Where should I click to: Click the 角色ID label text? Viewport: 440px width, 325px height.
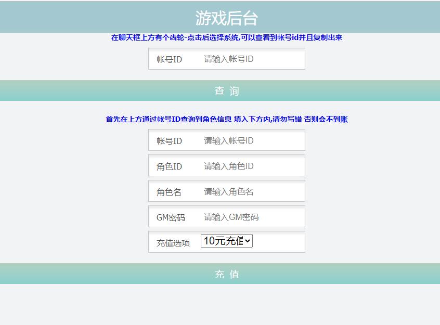point(169,166)
